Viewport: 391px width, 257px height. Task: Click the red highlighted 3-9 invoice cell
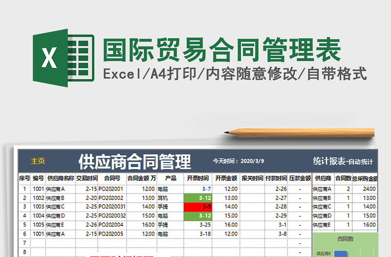click(198, 207)
